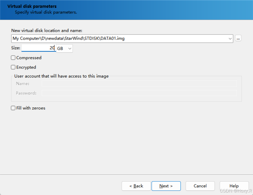Expand the virtual disk location dropdown
This screenshot has height=195, width=253.
click(230, 39)
